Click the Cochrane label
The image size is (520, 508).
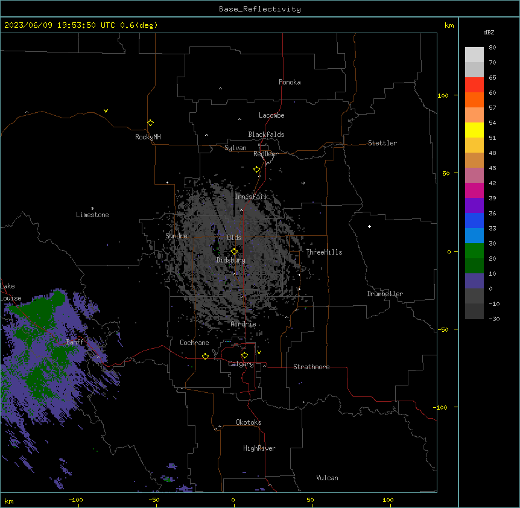[x=194, y=343]
